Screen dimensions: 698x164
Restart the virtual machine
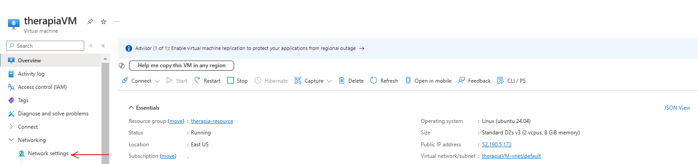click(x=207, y=80)
